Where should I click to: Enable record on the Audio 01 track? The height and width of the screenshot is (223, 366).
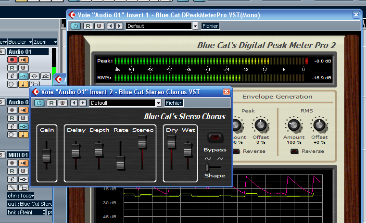[12, 60]
